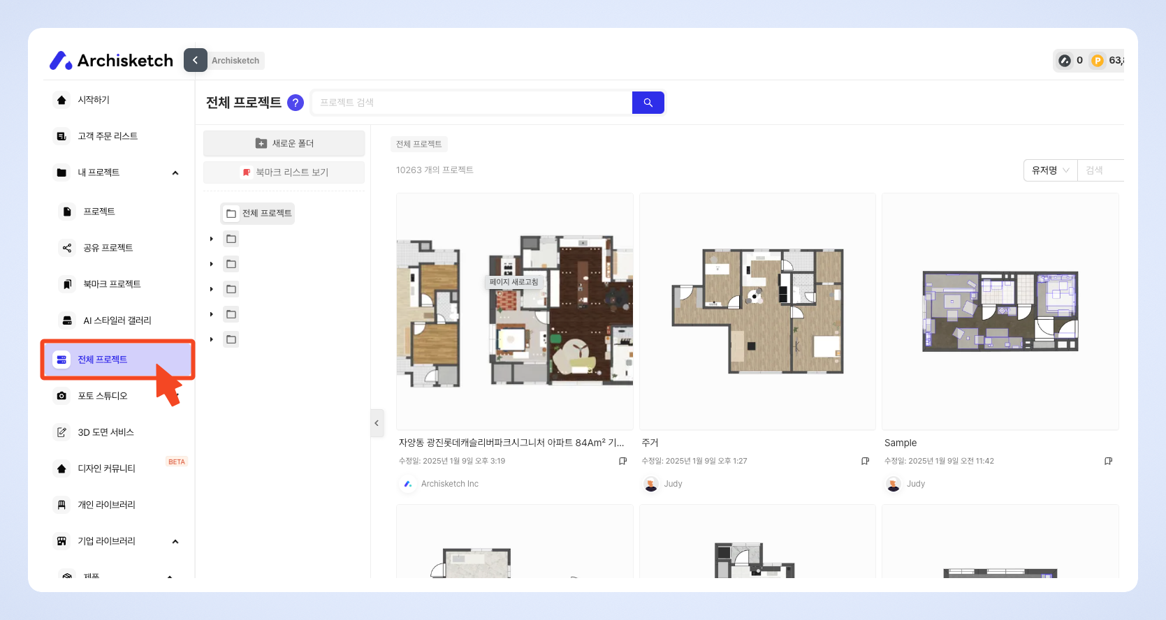The width and height of the screenshot is (1166, 620).
Task: Click the back arrow beside Archisketch breadcrumb
Action: 196,60
